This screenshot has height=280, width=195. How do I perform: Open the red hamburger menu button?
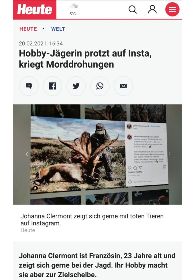[172, 9]
